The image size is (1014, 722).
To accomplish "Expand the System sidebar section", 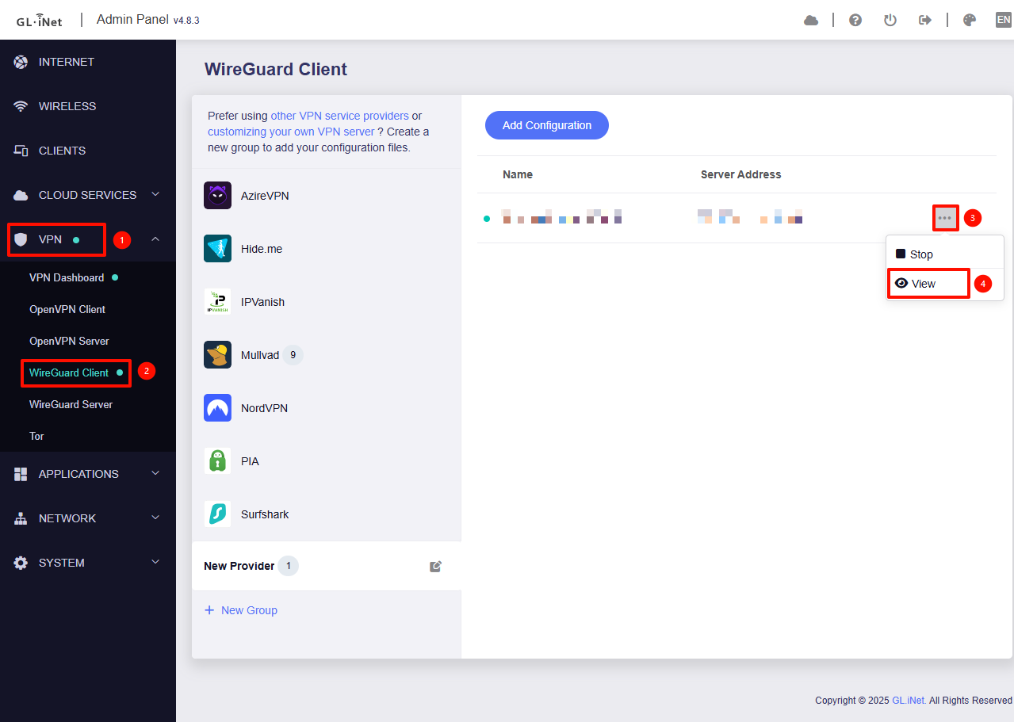I will click(155, 563).
